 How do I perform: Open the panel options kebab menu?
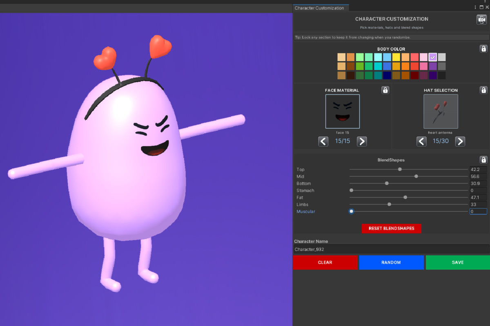click(x=474, y=7)
